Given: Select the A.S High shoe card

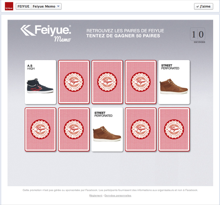Looking at the screenshot, I should pyautogui.click(x=40, y=82).
